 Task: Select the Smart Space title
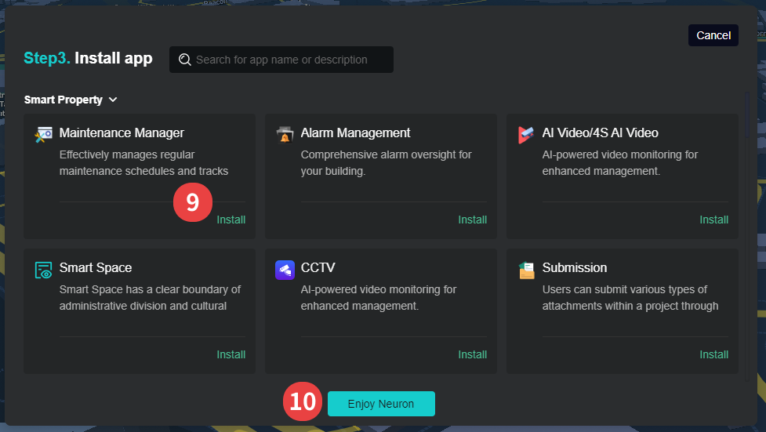click(x=96, y=268)
